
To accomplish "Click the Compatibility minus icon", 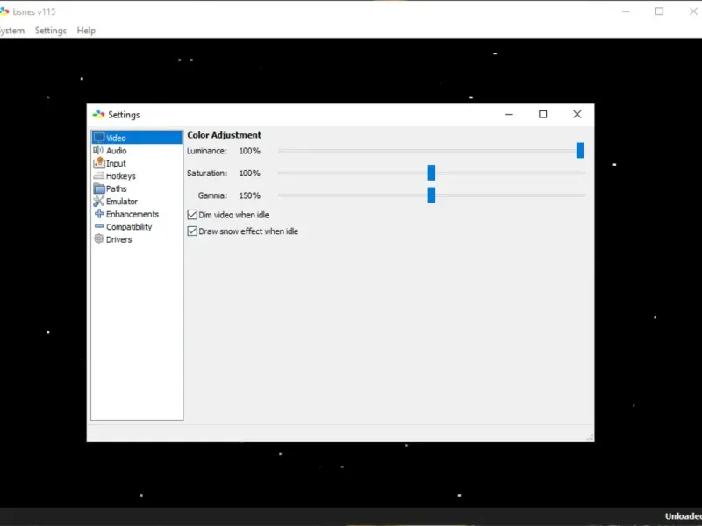I will point(99,227).
